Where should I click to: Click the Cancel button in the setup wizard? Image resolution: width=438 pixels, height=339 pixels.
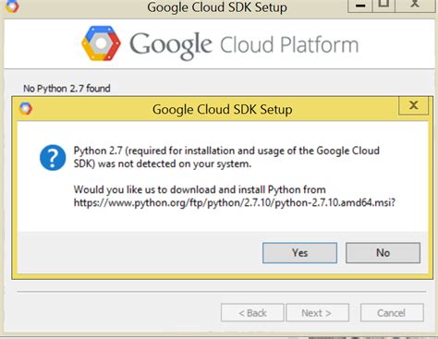[392, 313]
